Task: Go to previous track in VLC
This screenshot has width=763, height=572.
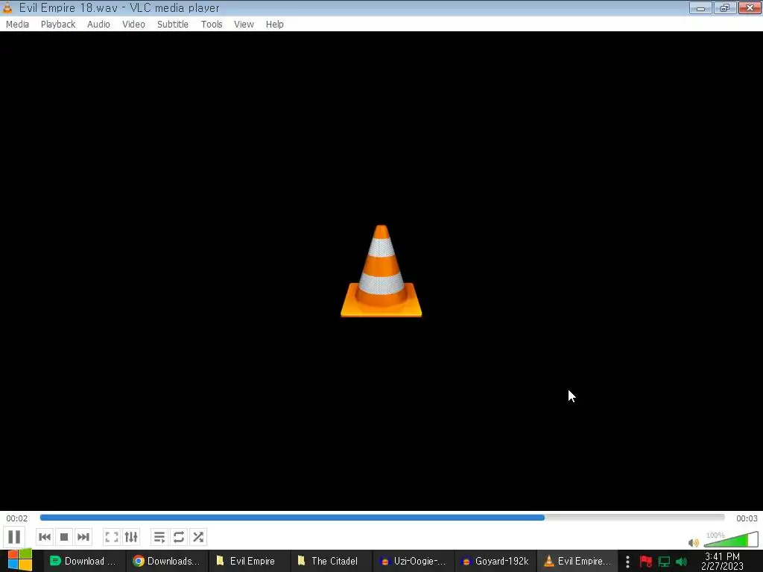Action: 45,537
